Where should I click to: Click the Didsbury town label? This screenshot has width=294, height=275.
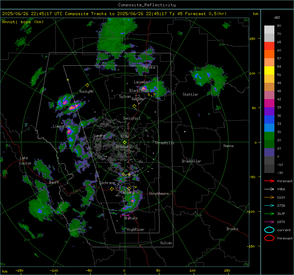point(123,146)
